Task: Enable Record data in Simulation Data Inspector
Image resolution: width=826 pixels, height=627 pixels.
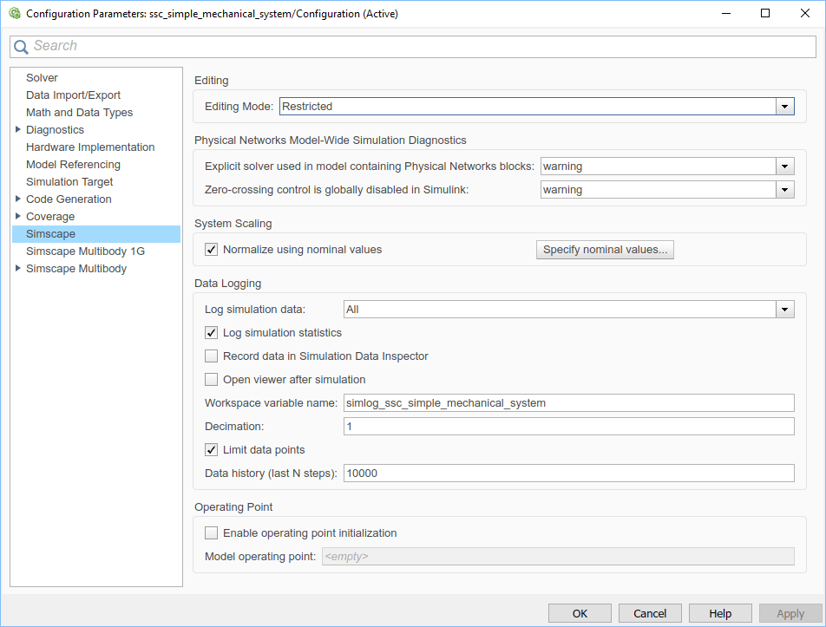Action: point(211,356)
